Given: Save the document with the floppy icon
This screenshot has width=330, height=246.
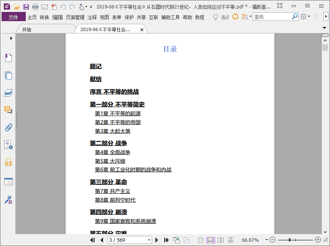Looking at the screenshot, I should tap(26, 7).
